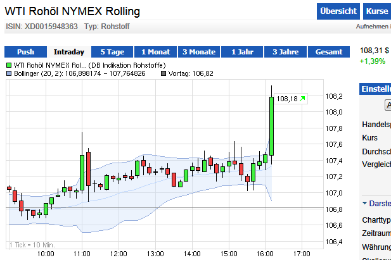
Task: Click the 16:00 time axis label
Action: (265, 254)
